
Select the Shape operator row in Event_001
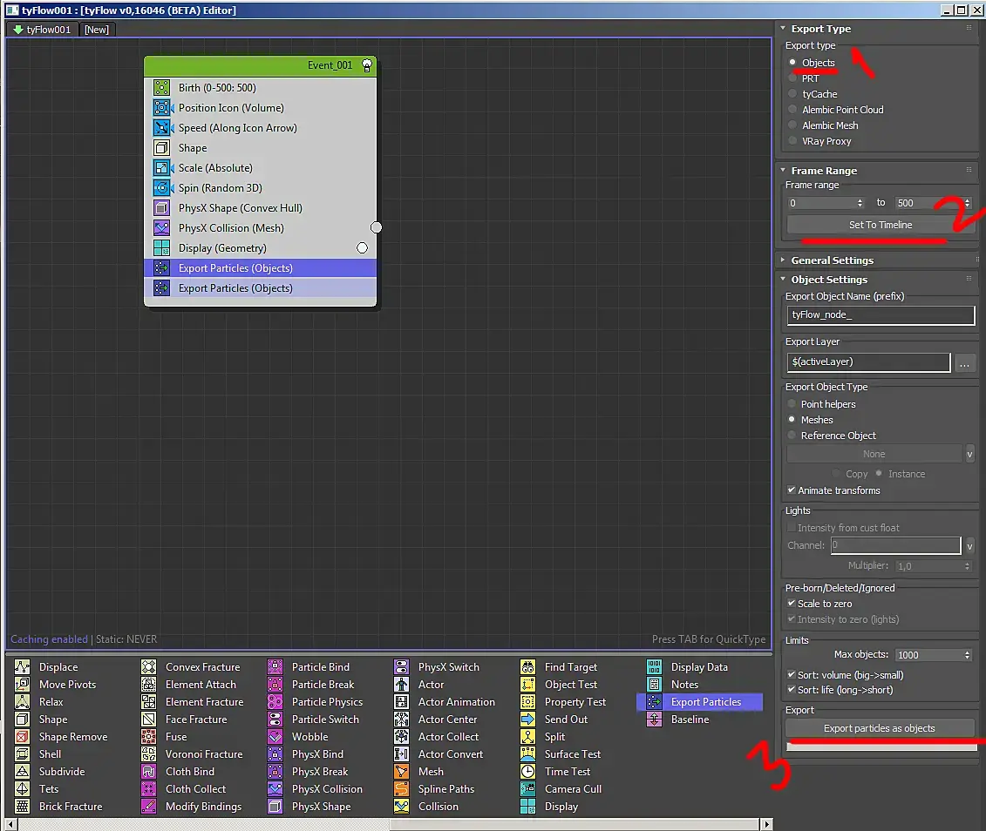(261, 148)
